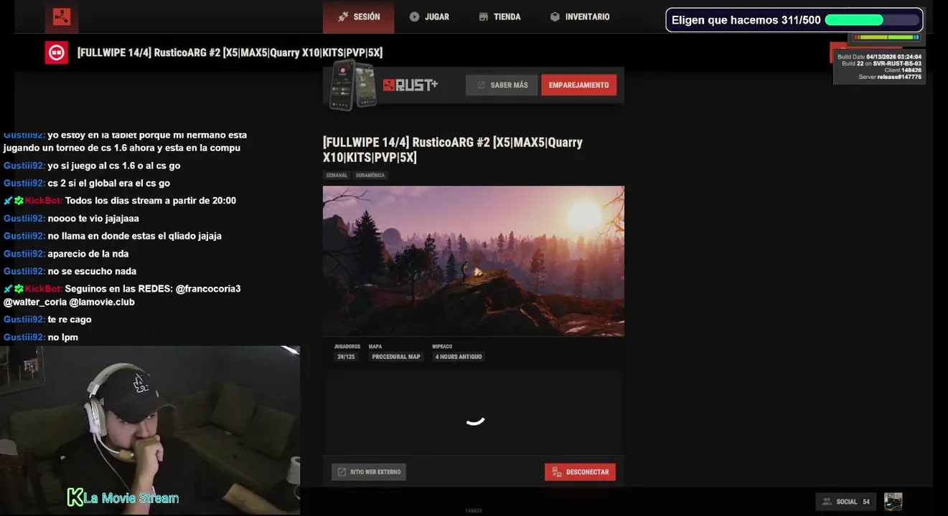Viewport: 948px width, 516px height.
Task: Click the player avatar at bottom right
Action: click(x=893, y=502)
